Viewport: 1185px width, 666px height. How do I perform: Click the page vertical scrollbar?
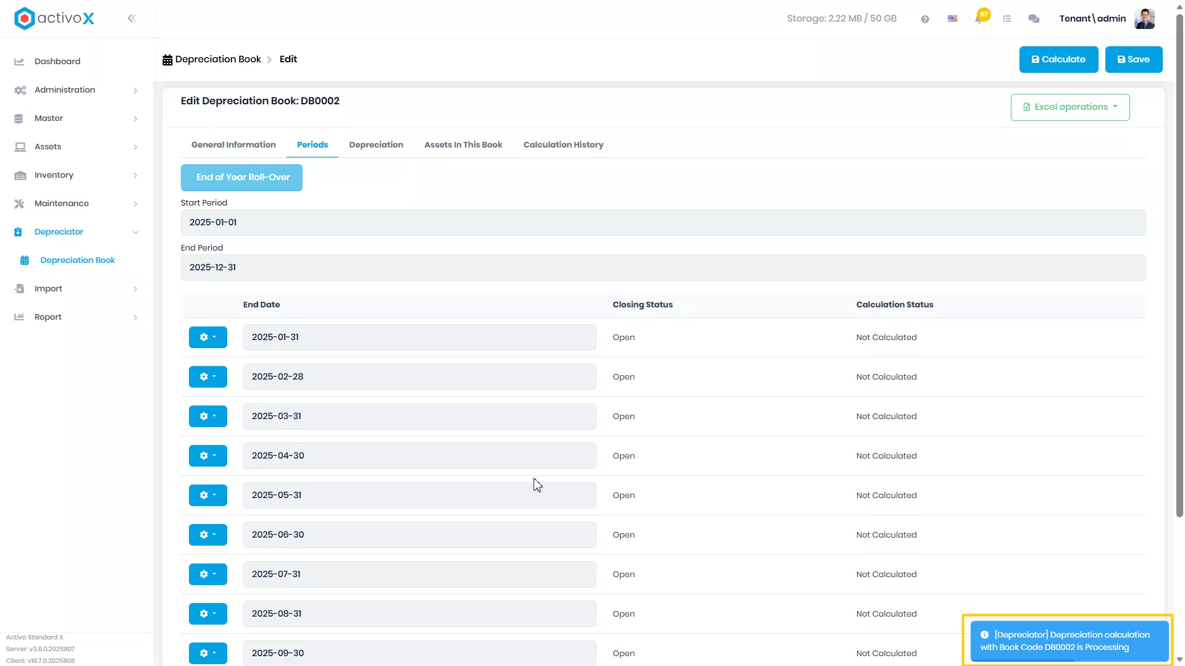coord(1179,265)
